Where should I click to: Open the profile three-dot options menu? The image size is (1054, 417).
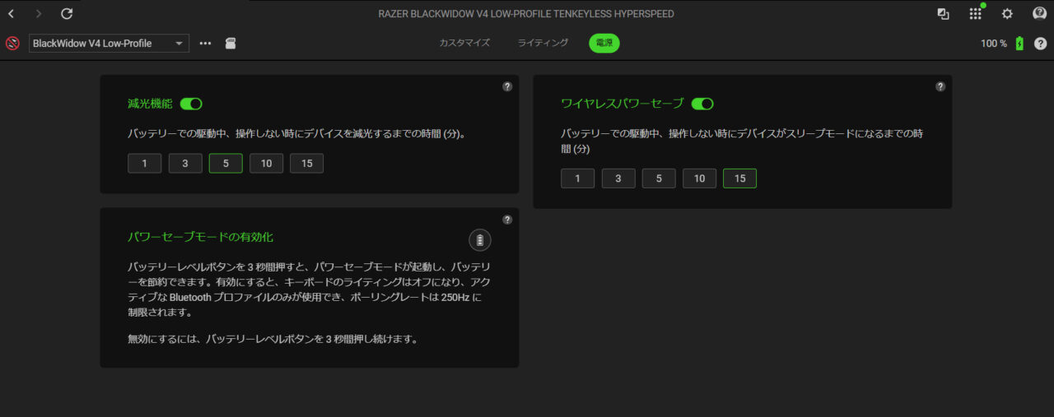tap(206, 44)
